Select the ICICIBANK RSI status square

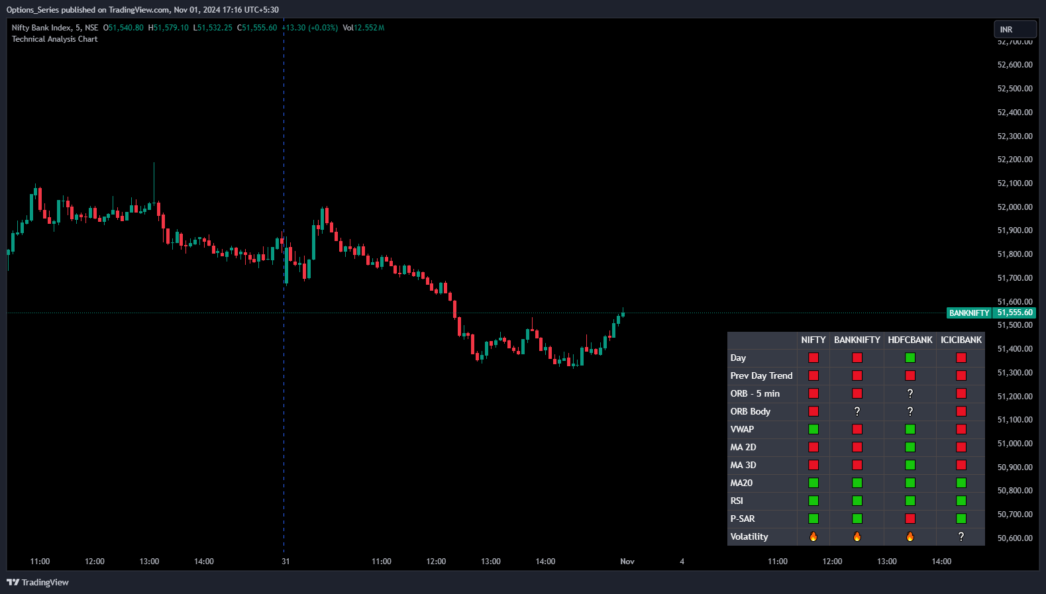[961, 501]
